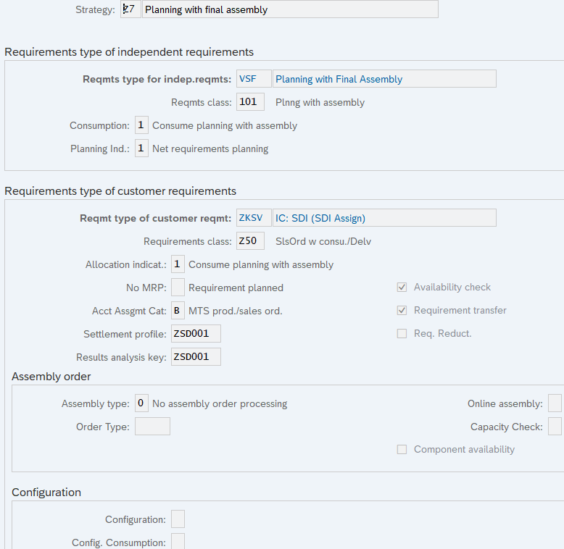This screenshot has width=564, height=549.
Task: Click the empty No MRP field
Action: (178, 288)
